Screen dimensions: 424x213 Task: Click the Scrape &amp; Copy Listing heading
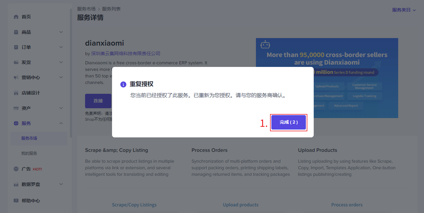(116, 150)
